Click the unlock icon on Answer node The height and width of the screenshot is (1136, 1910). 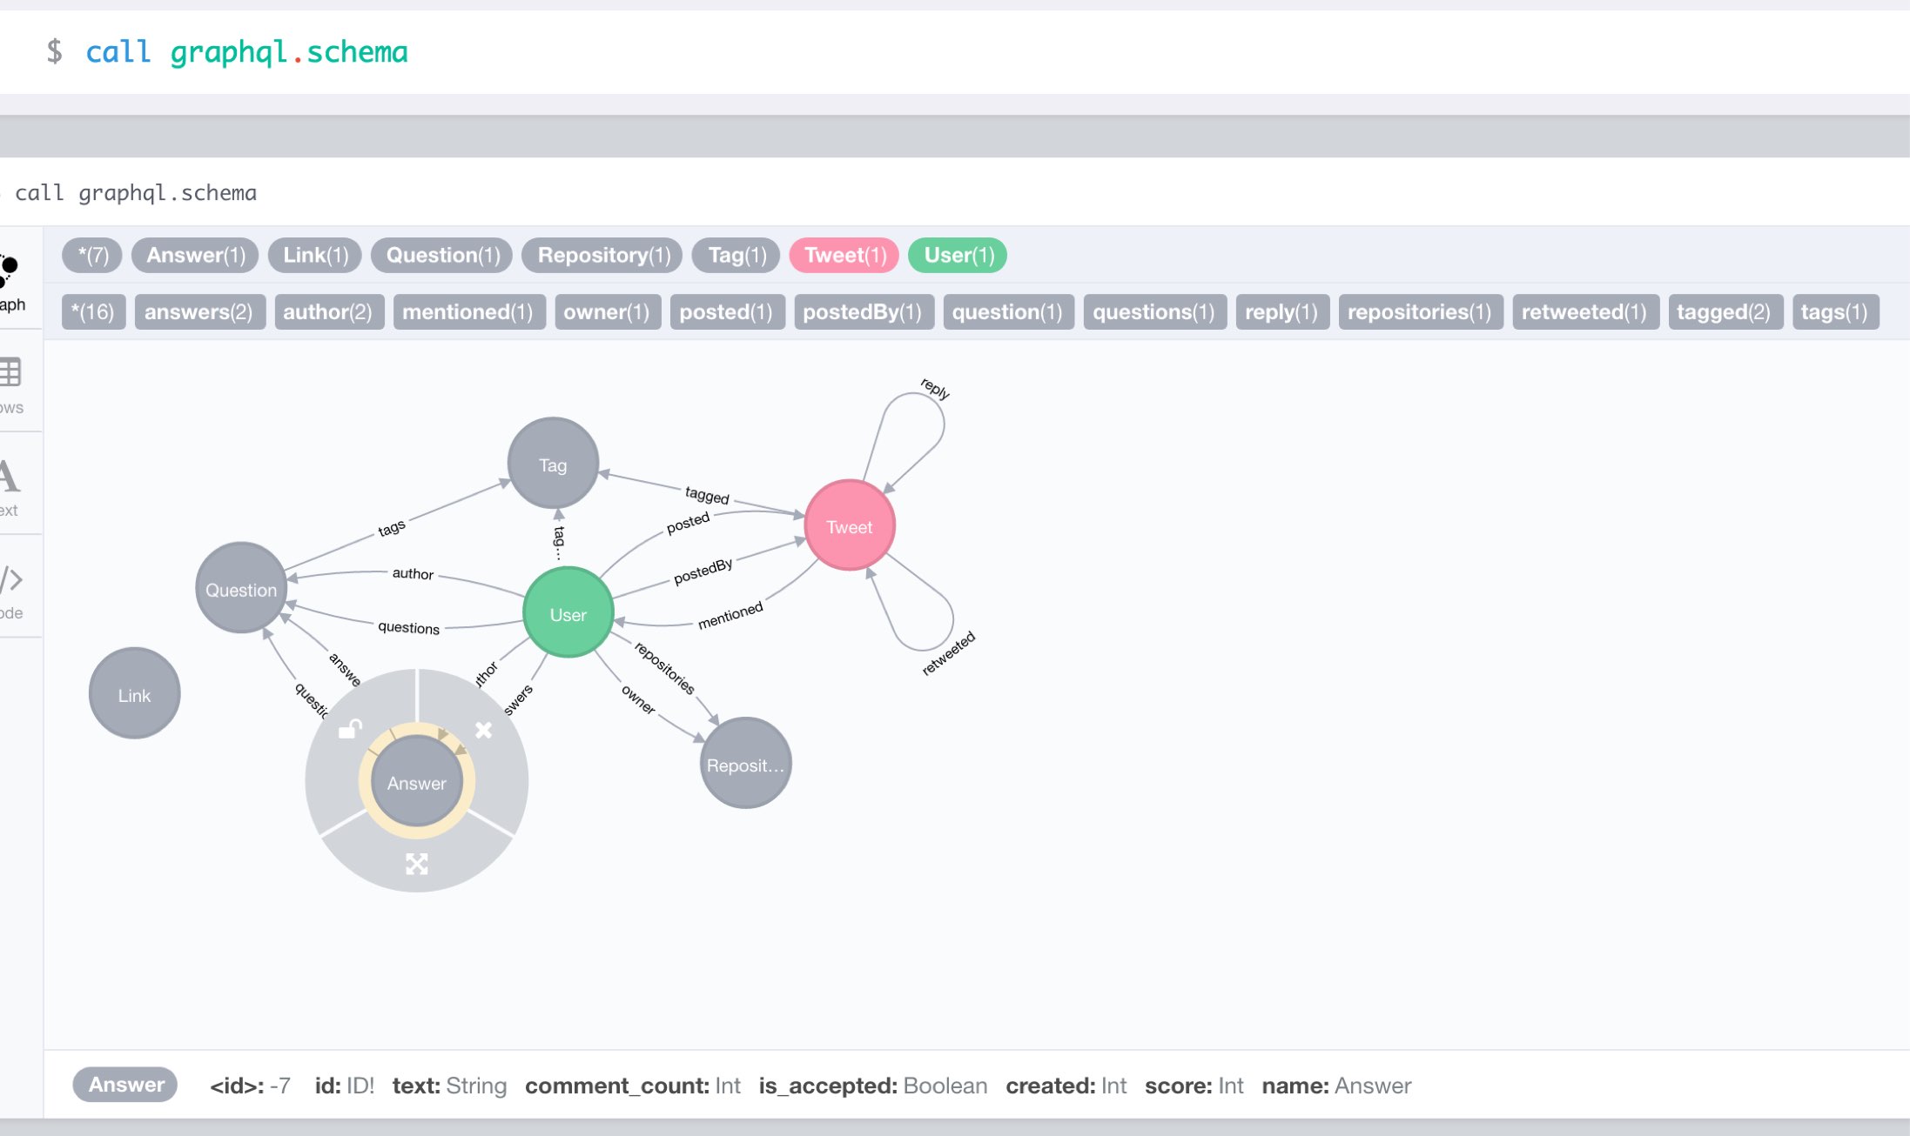350,729
